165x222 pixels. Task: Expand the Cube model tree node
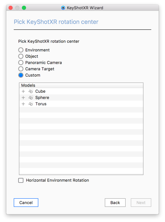tap(23, 91)
